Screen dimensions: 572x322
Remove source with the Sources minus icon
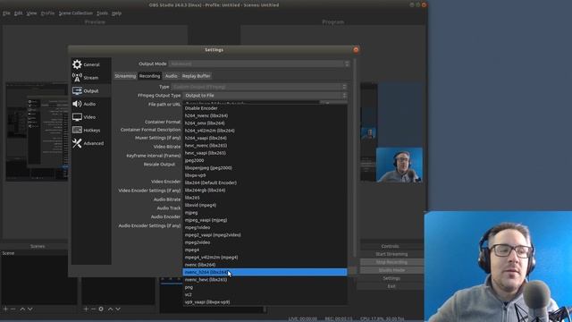point(93,309)
